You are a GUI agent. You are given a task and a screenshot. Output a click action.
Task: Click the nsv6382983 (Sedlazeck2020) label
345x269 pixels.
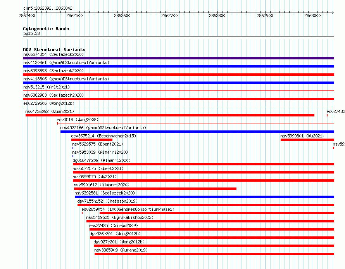53,95
